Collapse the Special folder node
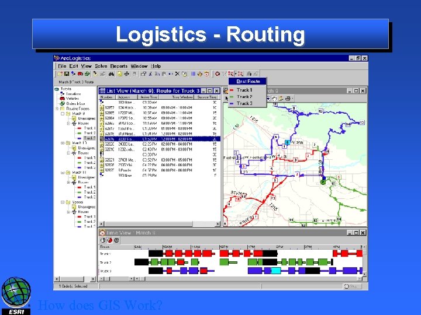 (63, 202)
